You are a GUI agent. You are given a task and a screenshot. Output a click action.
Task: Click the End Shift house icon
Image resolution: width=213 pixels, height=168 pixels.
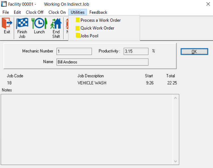click(x=56, y=23)
